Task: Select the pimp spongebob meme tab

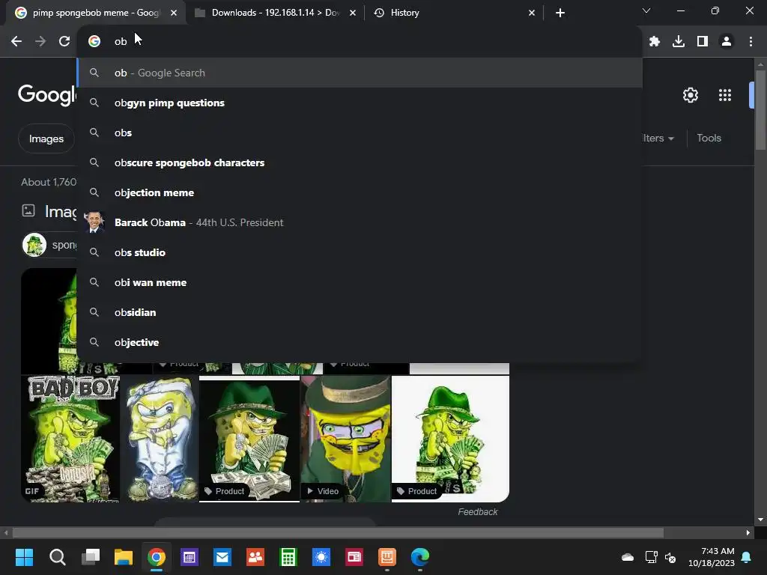Action: 96,13
